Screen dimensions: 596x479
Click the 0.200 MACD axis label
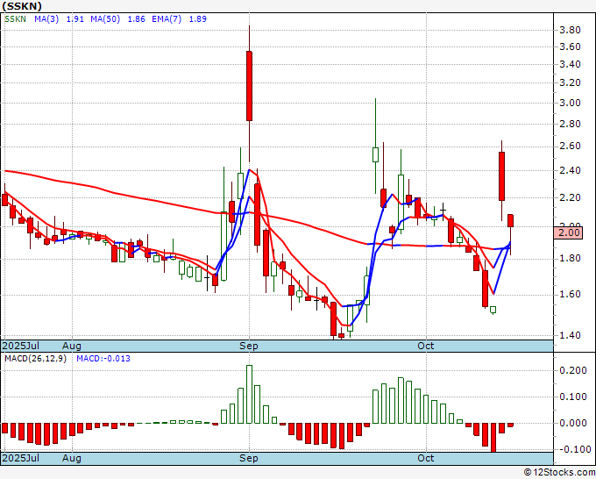point(573,370)
